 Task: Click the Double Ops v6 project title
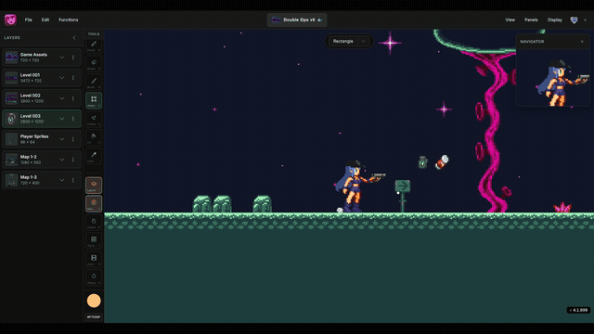pyautogui.click(x=297, y=19)
